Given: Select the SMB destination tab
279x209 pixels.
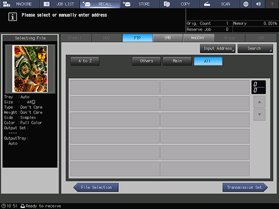Looking at the screenshot, I should (168, 38).
